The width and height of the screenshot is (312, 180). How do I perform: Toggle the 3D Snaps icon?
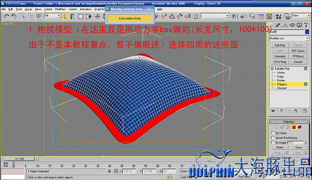164,16
